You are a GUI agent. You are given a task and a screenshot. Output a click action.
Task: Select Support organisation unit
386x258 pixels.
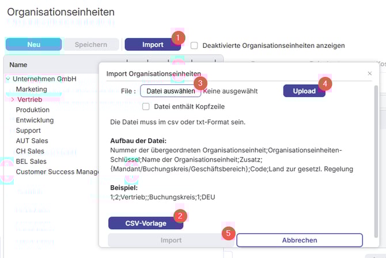pos(28,130)
